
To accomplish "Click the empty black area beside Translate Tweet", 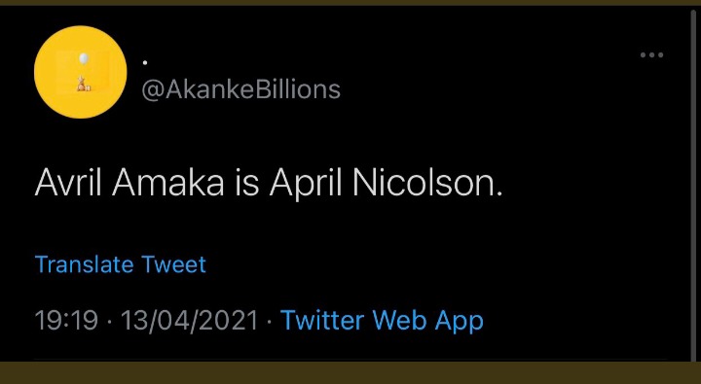I will pyautogui.click(x=447, y=264).
